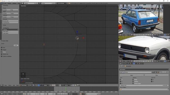Play the timeline animation forward
Screen dimensions: 170x95
tap(63, 94)
